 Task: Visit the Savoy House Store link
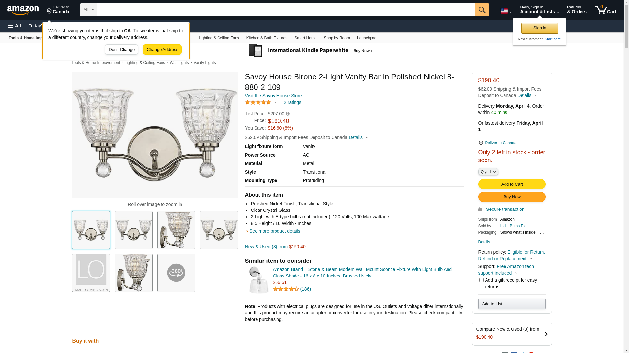pos(273,96)
